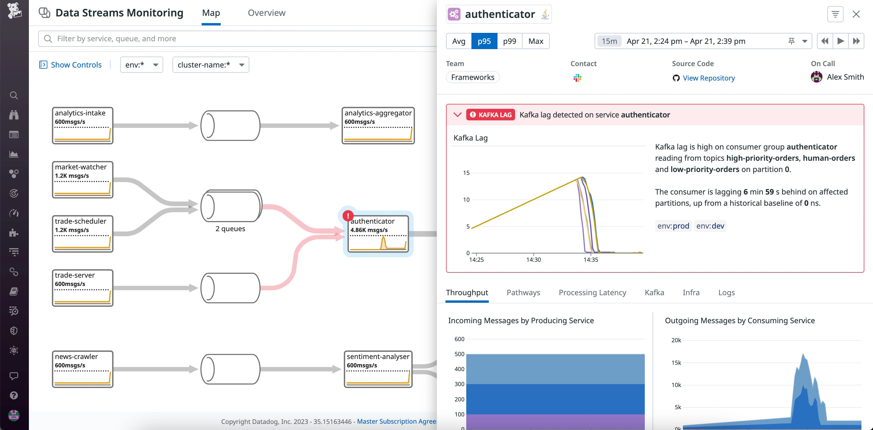Image resolution: width=873 pixels, height=430 pixels.
Task: Open the binoculars icon in the sidebar
Action: coord(14,115)
